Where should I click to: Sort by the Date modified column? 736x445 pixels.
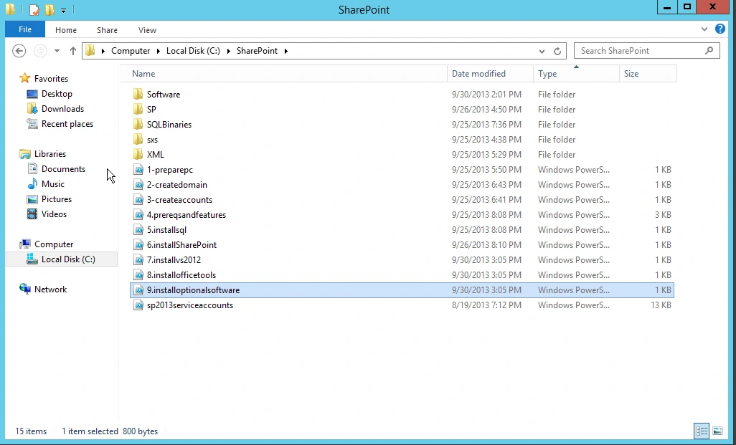coord(490,74)
